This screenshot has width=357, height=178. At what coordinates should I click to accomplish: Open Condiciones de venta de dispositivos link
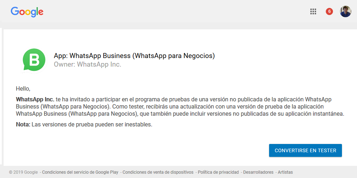(x=158, y=172)
